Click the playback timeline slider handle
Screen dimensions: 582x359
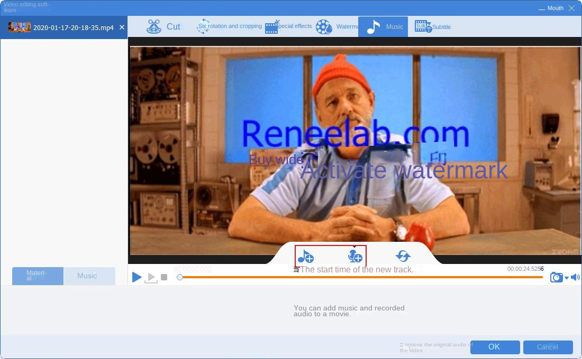click(180, 277)
